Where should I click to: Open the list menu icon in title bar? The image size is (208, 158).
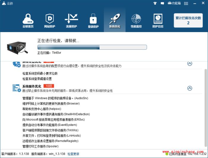(x=186, y=4)
